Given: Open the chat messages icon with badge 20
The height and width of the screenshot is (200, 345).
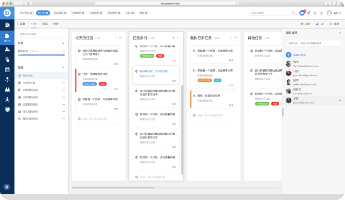Looking at the screenshot, I should coord(302,13).
